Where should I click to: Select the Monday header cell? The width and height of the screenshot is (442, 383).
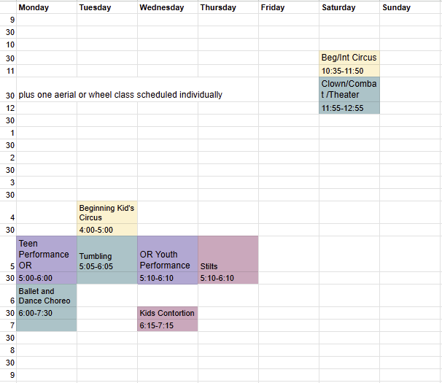(47, 7)
